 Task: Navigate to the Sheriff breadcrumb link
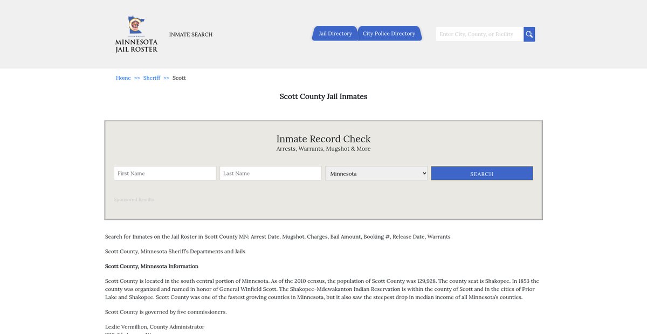152,78
